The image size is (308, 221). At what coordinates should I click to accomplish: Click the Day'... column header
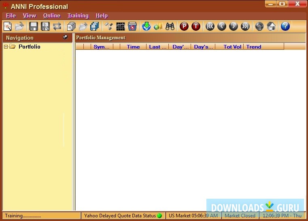coord(180,47)
